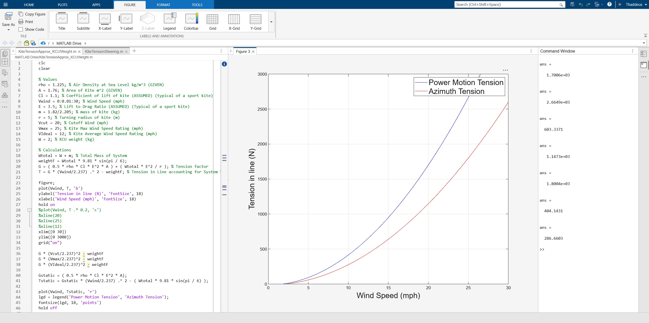Click the blue info indicator in editor
The height and width of the screenshot is (323, 649).
[224, 64]
